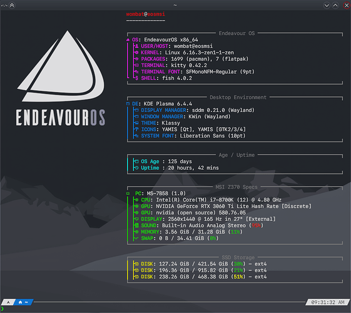The image size is (351, 313).
Task: Open the window menu dots icon
Action: click(x=4, y=6)
